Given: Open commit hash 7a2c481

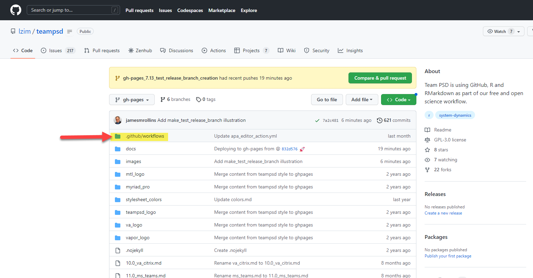Looking at the screenshot, I should (331, 120).
